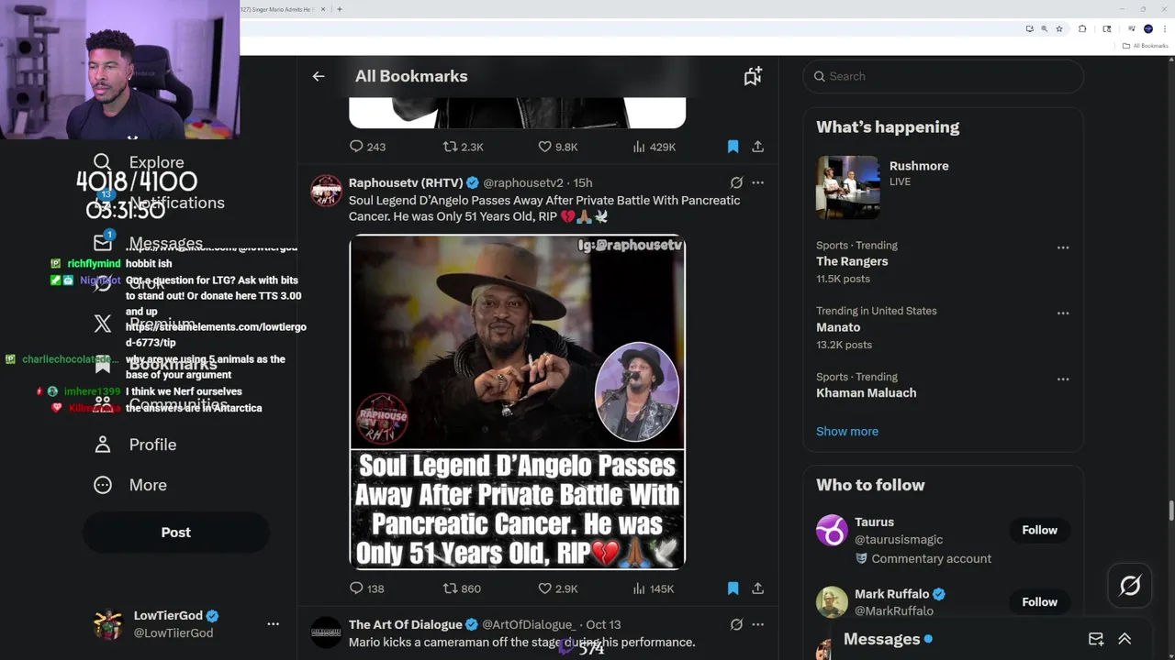1175x660 pixels.
Task: Like the tweet with 9.8K likes
Action: (x=557, y=147)
